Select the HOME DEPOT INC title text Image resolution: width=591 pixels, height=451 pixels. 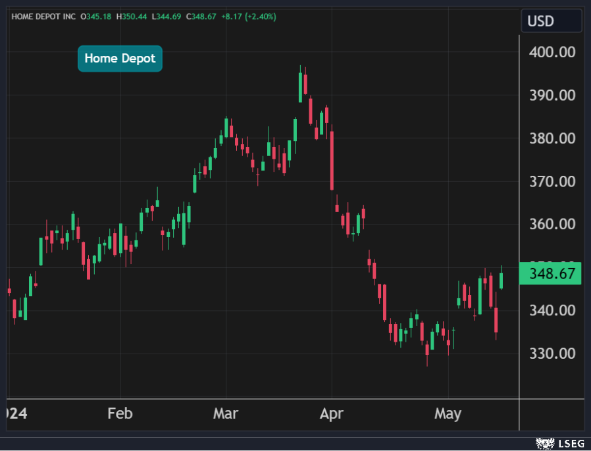(42, 16)
